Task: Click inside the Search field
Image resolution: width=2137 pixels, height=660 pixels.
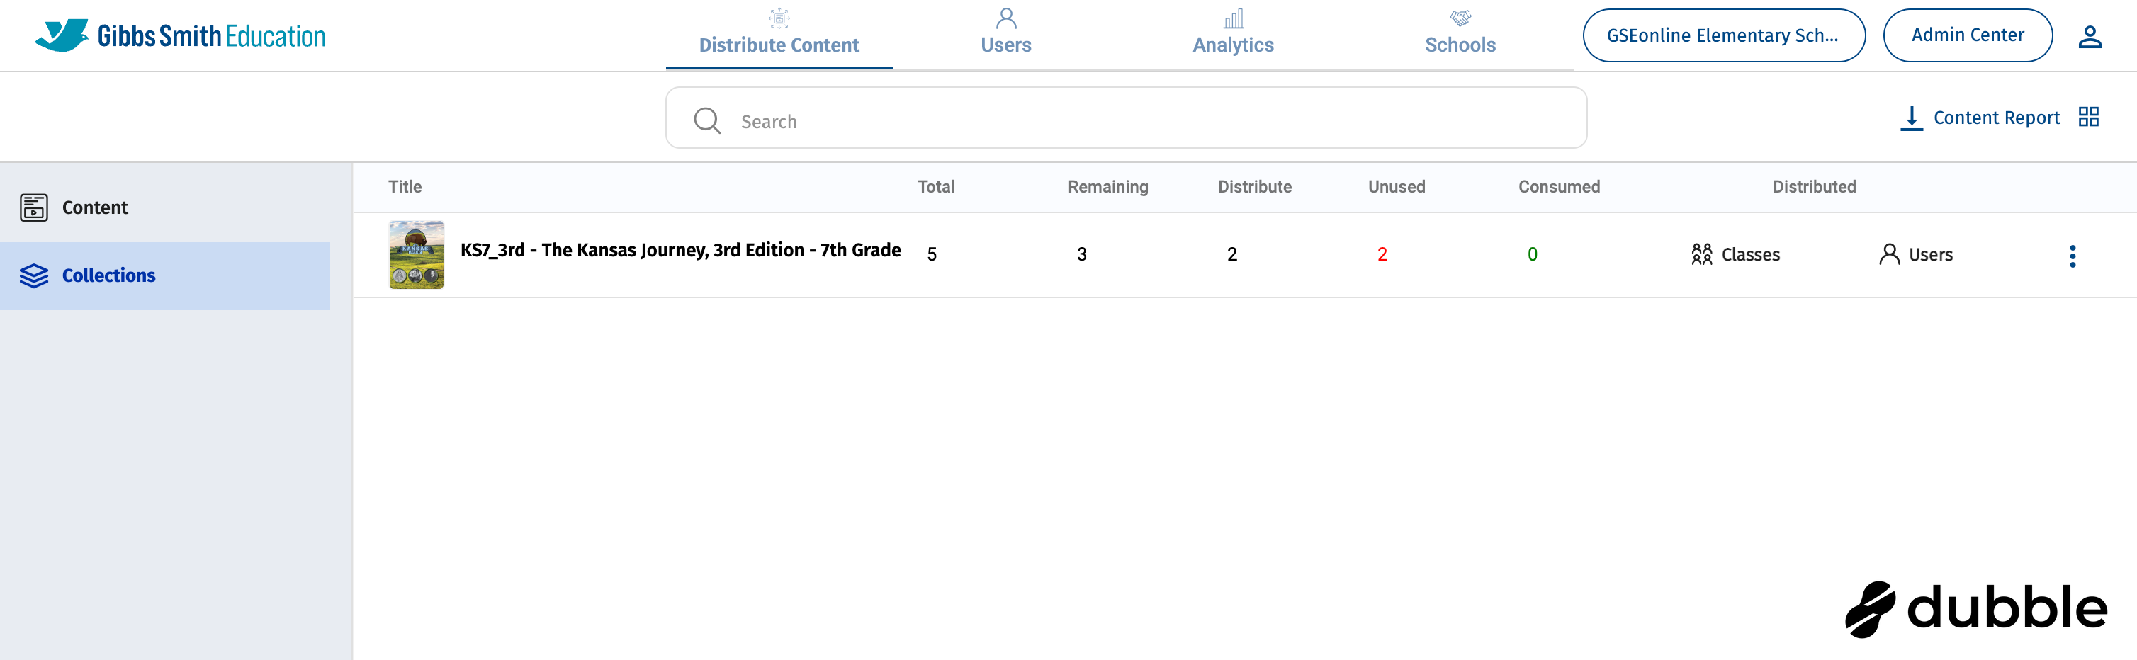Action: pyautogui.click(x=1145, y=121)
